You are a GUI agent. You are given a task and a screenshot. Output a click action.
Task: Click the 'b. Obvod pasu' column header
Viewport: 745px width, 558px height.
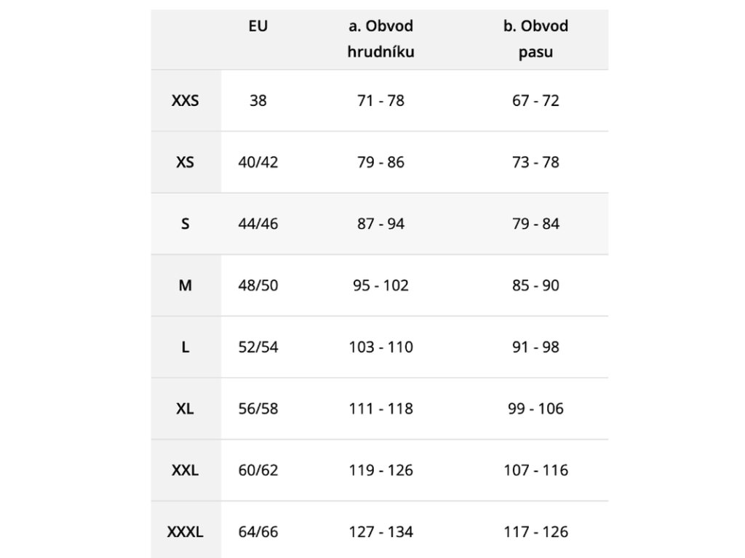coord(535,39)
